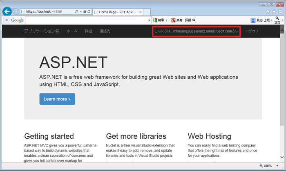The image size is (286, 171).
Task: Open the browser Tools gear icon
Action: (x=280, y=12)
